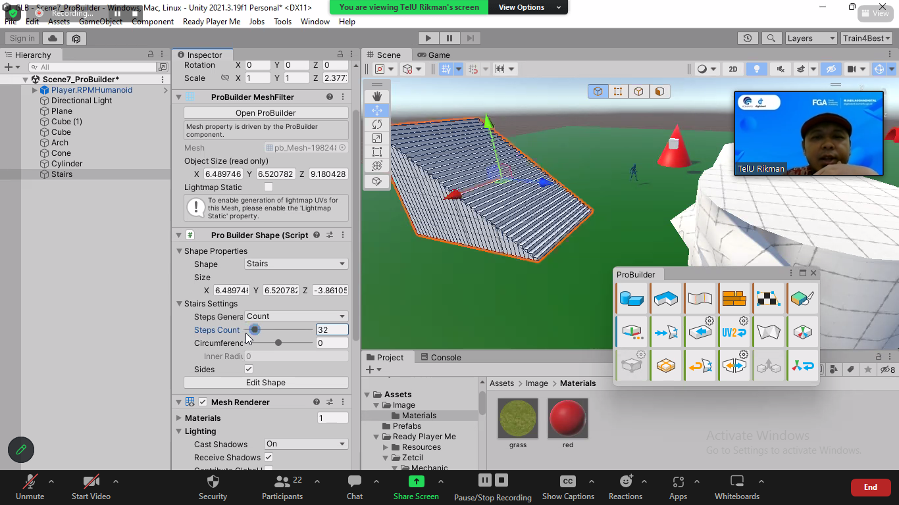Viewport: 899px width, 505px height.
Task: Switch to the Console tab
Action: 446,358
